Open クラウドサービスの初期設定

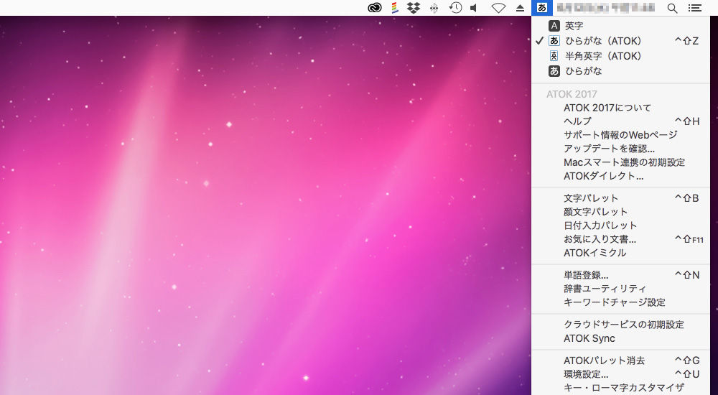(620, 325)
